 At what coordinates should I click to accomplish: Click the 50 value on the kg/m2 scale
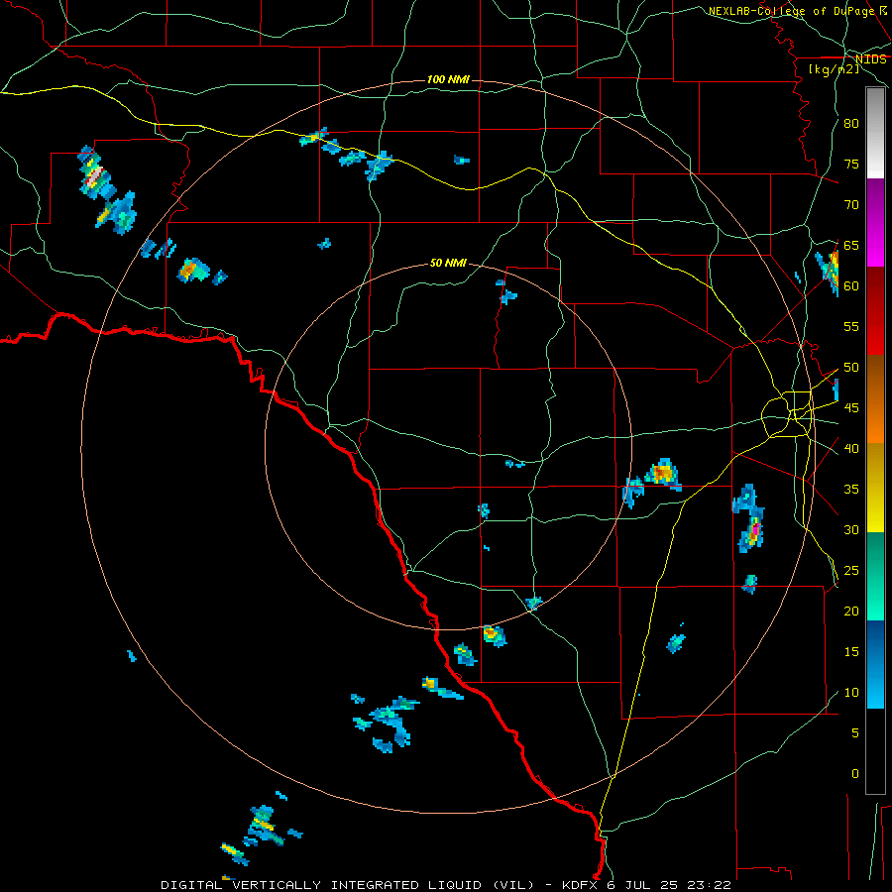[851, 368]
